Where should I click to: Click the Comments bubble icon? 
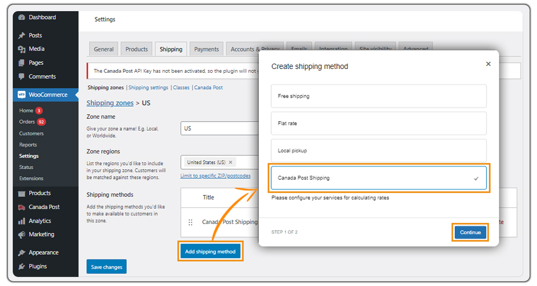(22, 76)
